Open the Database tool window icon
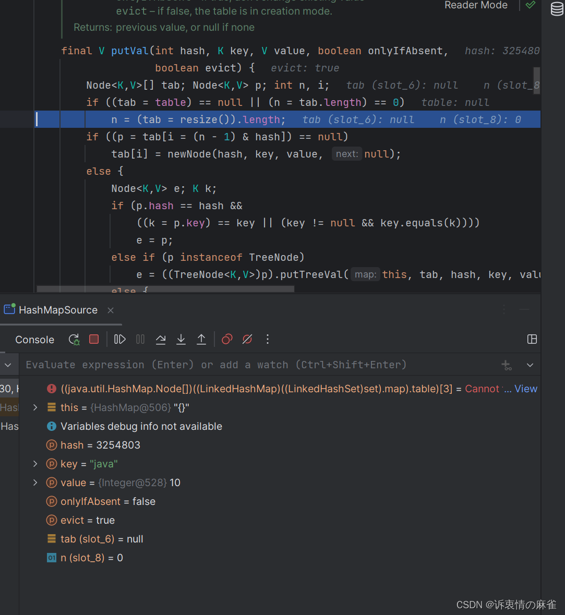The width and height of the screenshot is (565, 615). (557, 9)
